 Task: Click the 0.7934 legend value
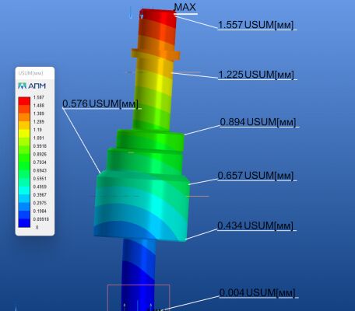[x=40, y=162]
